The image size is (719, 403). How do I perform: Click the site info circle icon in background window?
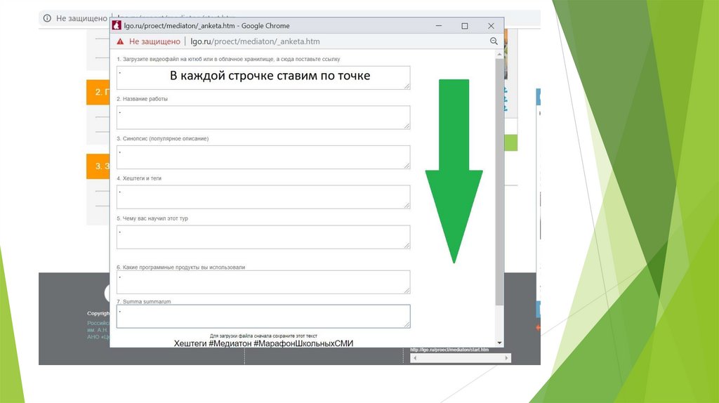pyautogui.click(x=47, y=18)
